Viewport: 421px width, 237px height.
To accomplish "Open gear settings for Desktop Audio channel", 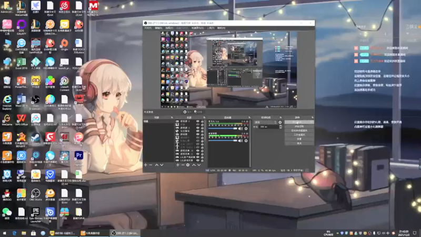I will point(246,141).
